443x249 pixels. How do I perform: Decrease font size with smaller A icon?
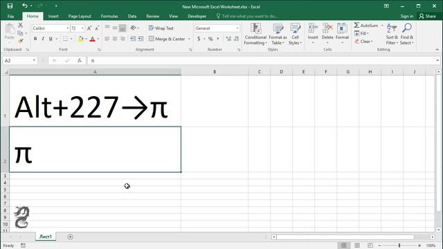click(97, 28)
